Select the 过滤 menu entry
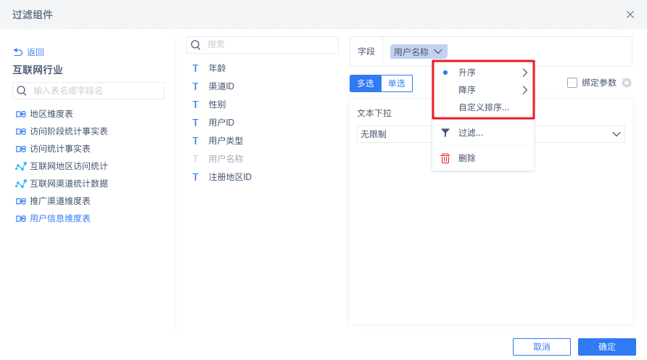 (x=471, y=133)
